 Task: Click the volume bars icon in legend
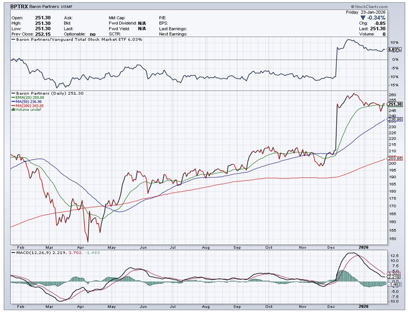13,111
